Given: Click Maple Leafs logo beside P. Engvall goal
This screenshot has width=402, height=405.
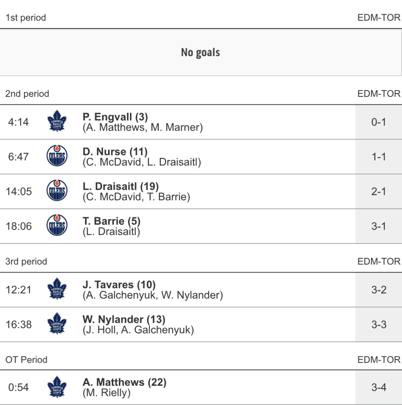Looking at the screenshot, I should point(57,122).
